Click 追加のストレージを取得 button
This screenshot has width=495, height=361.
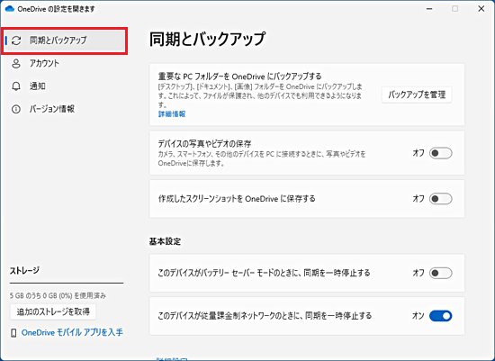[x=53, y=312]
